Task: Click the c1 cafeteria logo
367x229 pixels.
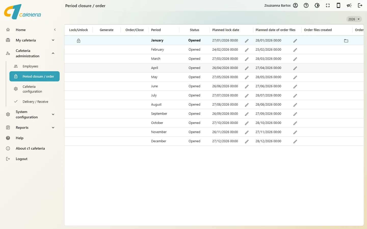Action: pos(22,12)
